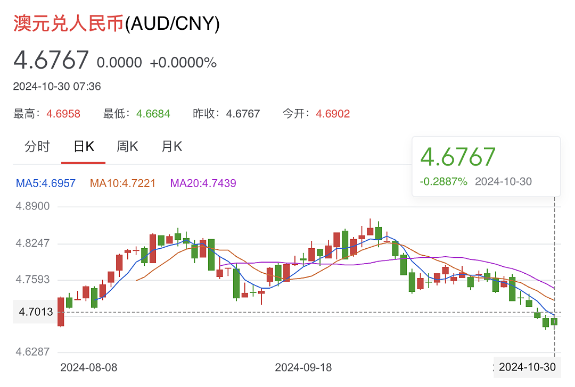Show the 月K monthly chart
The width and height of the screenshot is (575, 387).
(x=172, y=147)
